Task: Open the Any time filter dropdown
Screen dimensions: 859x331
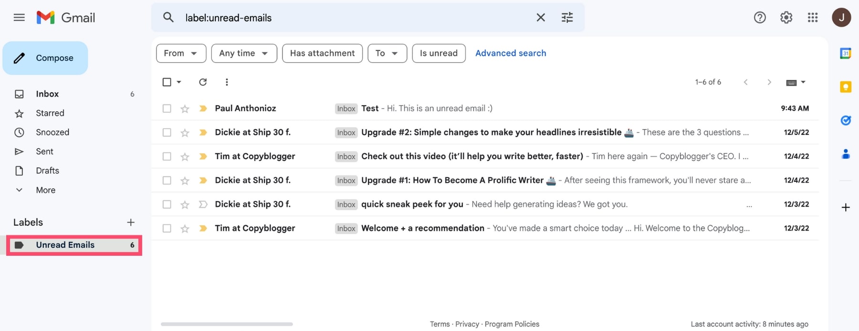Action: pyautogui.click(x=244, y=53)
